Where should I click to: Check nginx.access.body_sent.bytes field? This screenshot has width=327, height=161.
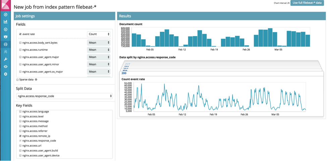20,42
